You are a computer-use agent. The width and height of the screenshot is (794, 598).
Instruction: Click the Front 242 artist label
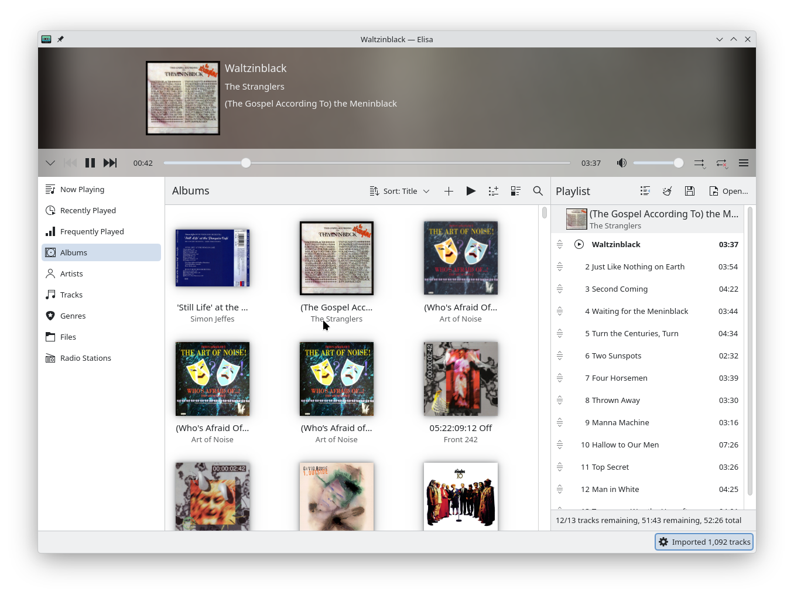461,439
